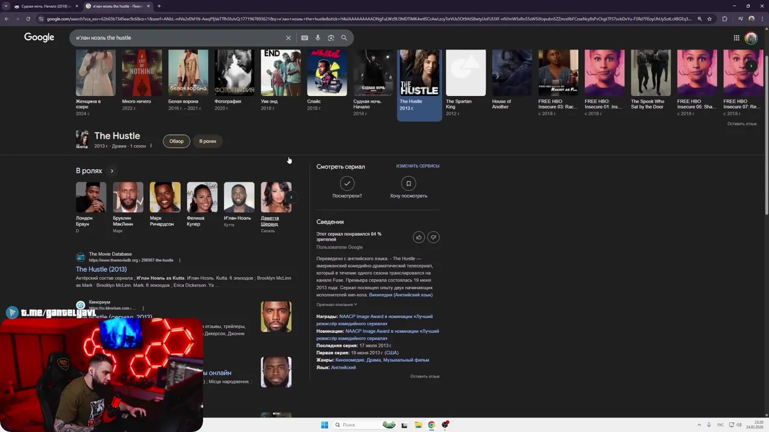Open the on-screen keyboard icon in search bar

click(305, 38)
